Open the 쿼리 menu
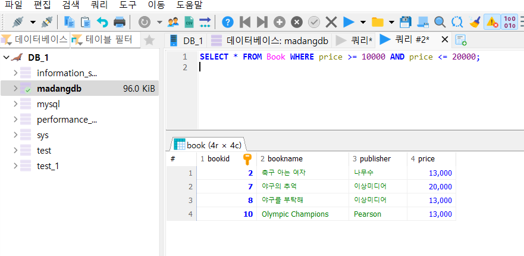Screen dimensions: 524x256 tap(99, 5)
